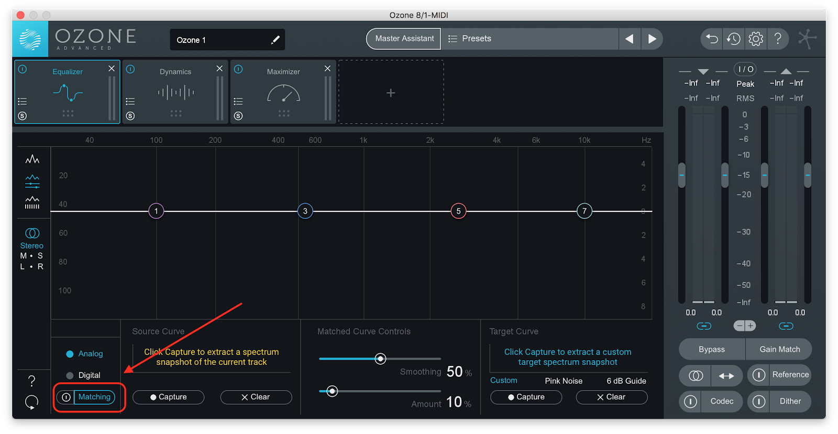Toggle Reference power button
838x434 pixels.
(x=759, y=375)
